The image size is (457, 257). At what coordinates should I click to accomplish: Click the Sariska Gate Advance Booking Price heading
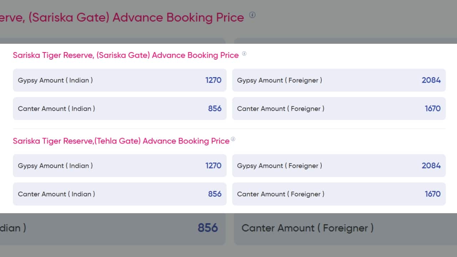click(x=126, y=55)
